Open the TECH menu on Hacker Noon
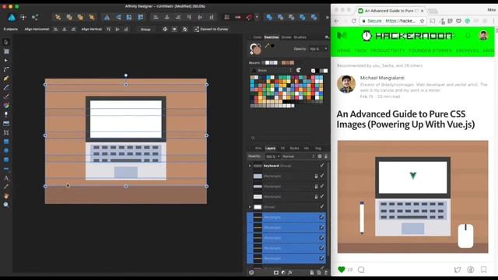The height and width of the screenshot is (280, 498). (360, 51)
